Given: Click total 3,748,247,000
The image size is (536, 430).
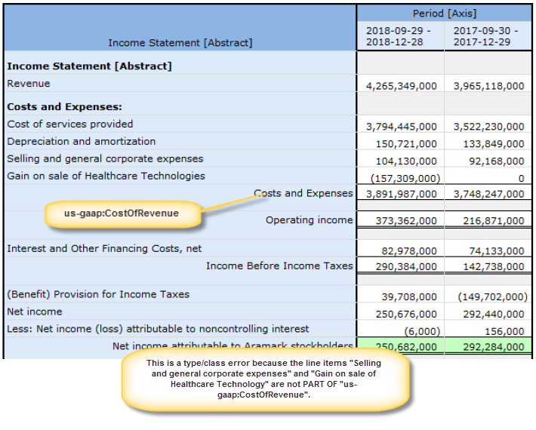Looking at the screenshot, I should click(x=489, y=194).
